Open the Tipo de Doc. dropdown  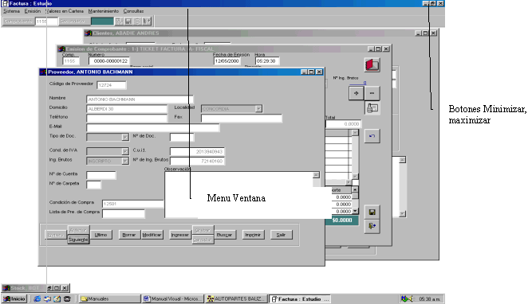pyautogui.click(x=125, y=137)
